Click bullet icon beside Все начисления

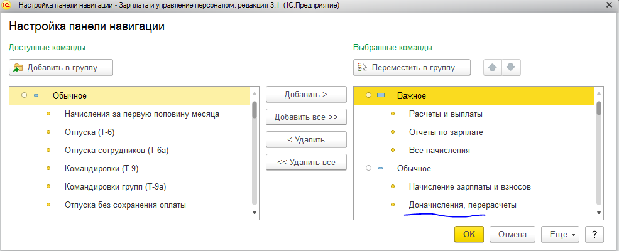tap(393, 150)
